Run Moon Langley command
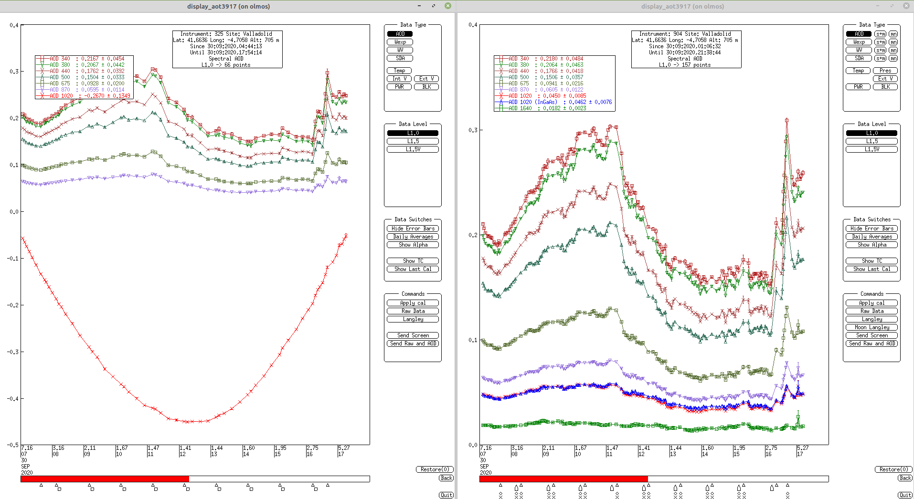 871,327
